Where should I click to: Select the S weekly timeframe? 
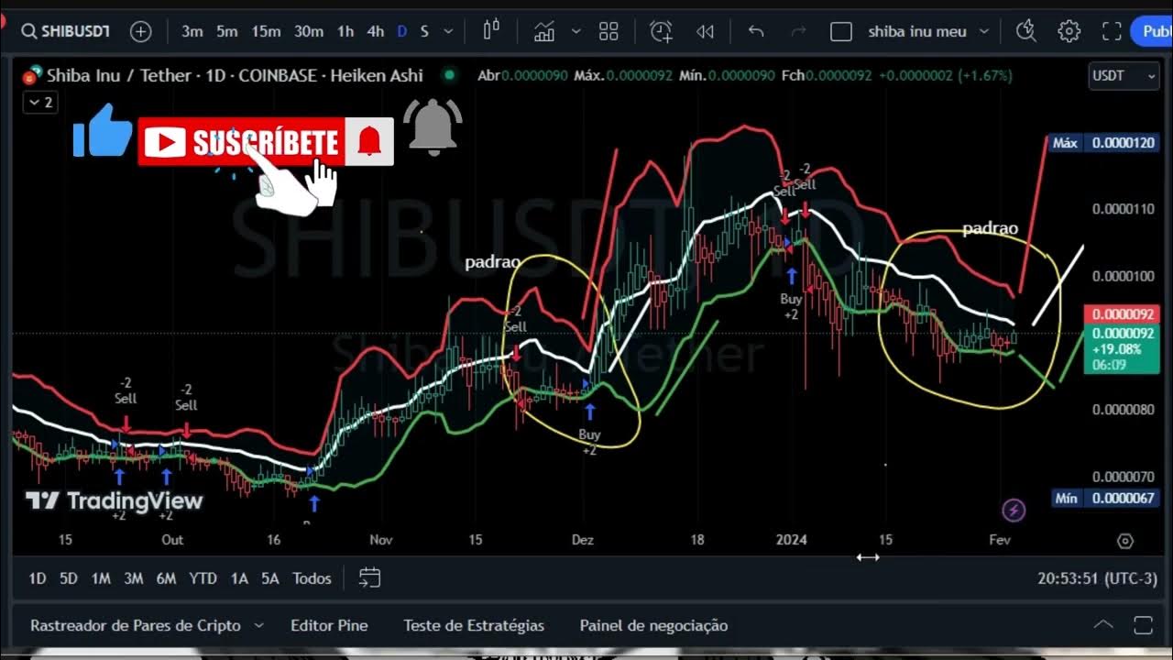click(424, 31)
